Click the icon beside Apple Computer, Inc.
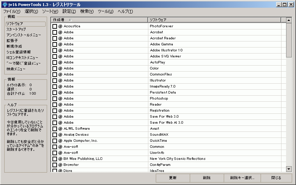This screenshot has height=185, width=296. click(x=60, y=141)
